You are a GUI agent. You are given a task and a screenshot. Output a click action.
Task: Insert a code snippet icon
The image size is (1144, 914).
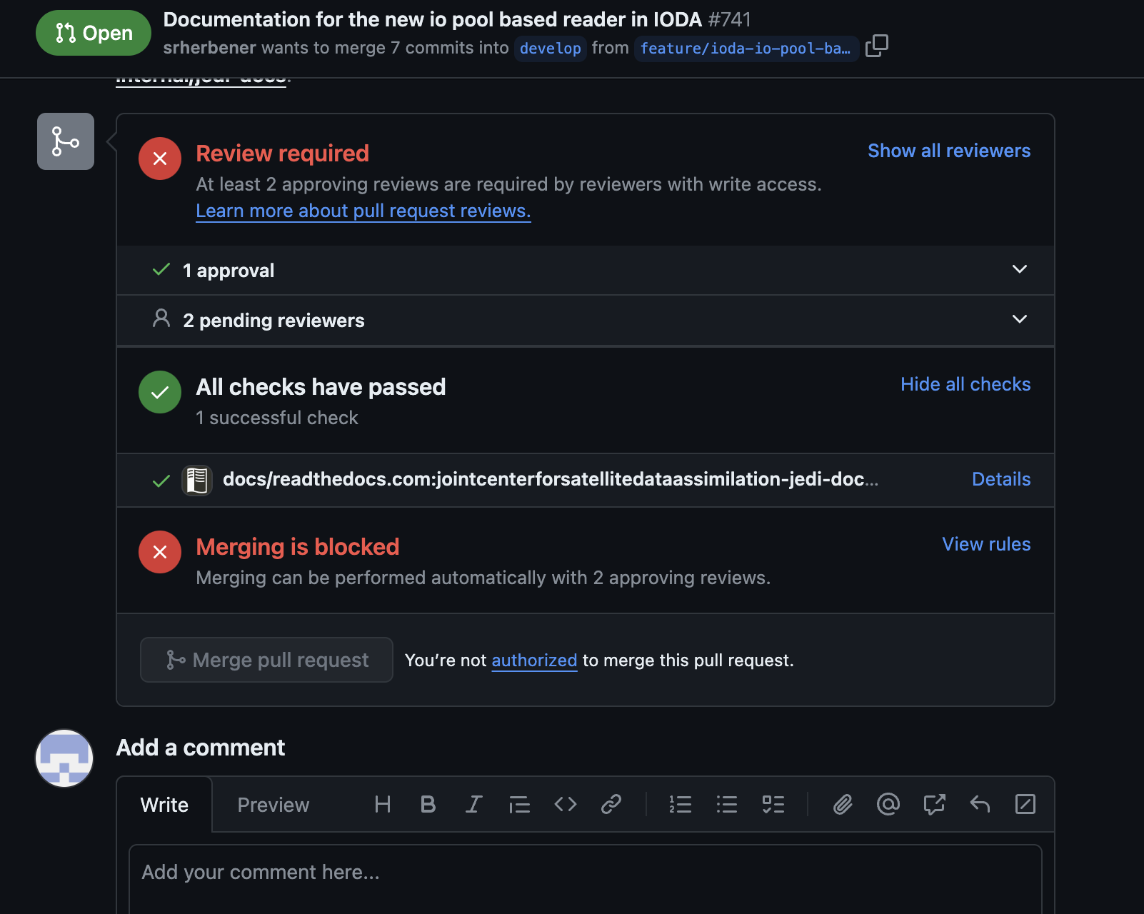tap(565, 805)
